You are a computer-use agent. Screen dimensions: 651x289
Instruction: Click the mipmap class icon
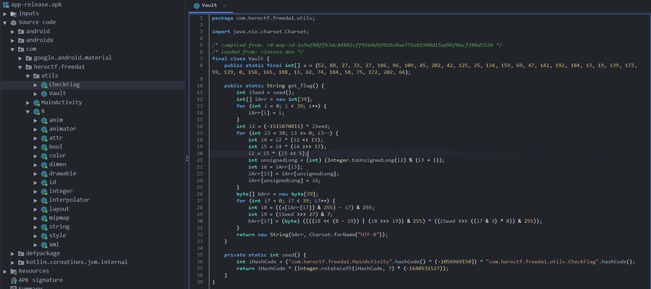(44, 218)
